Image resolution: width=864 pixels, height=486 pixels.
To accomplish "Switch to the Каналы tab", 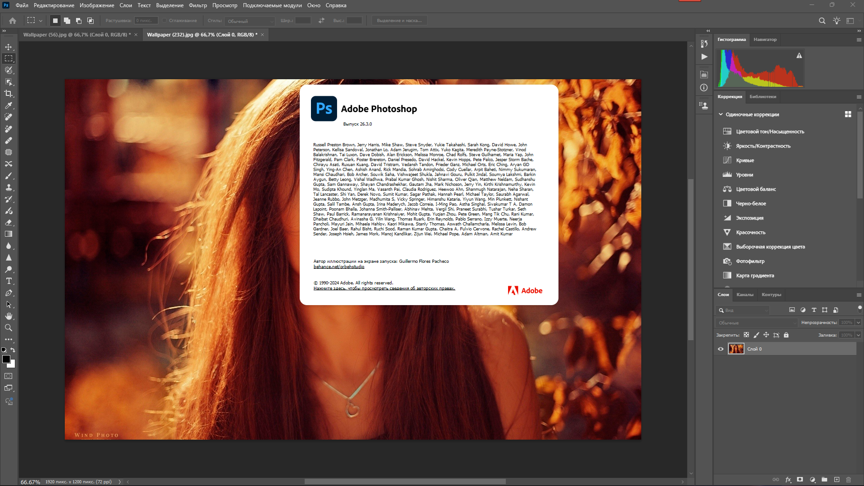I will coord(745,295).
